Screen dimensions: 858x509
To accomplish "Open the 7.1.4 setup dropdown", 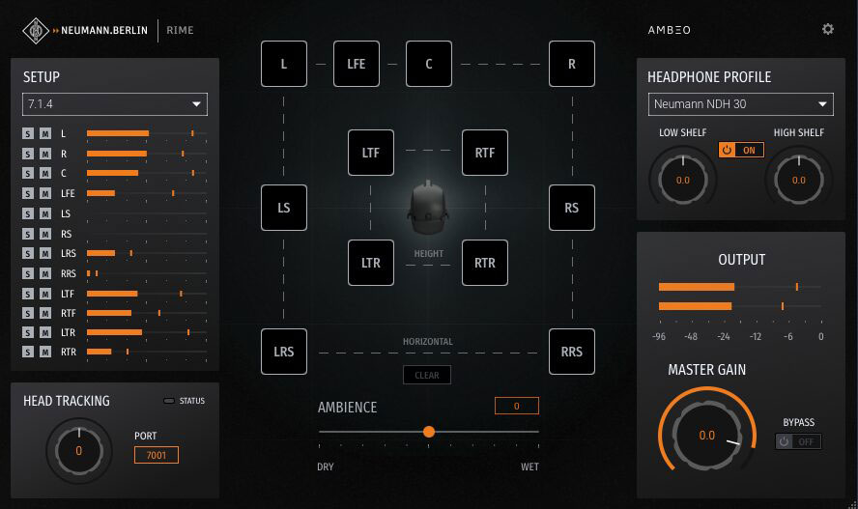I will 115,104.
